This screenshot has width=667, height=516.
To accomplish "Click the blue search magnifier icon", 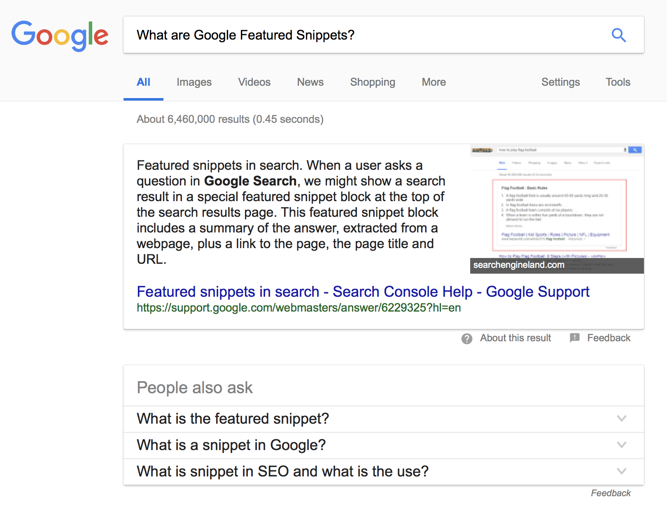I will click(x=618, y=35).
